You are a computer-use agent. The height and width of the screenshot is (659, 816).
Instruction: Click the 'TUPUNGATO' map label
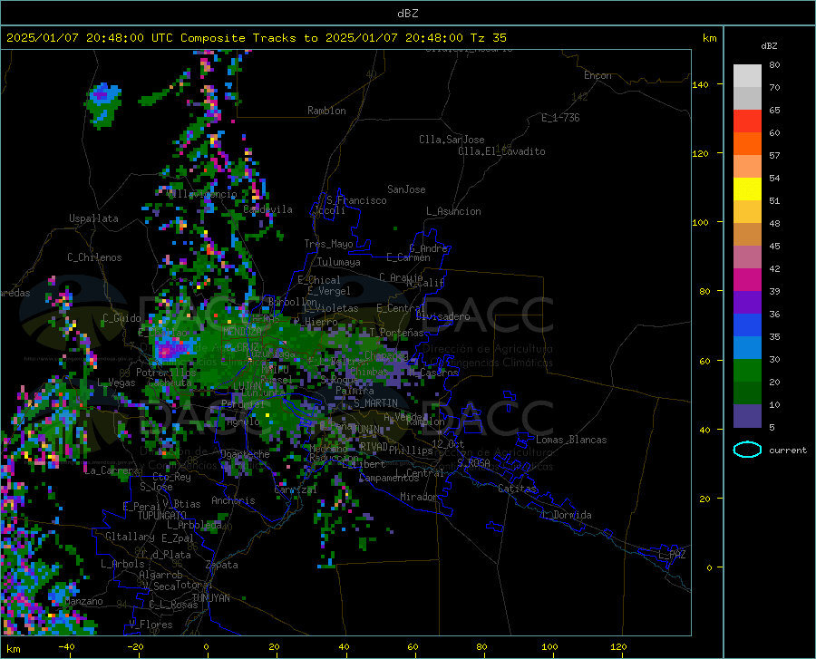tap(162, 516)
